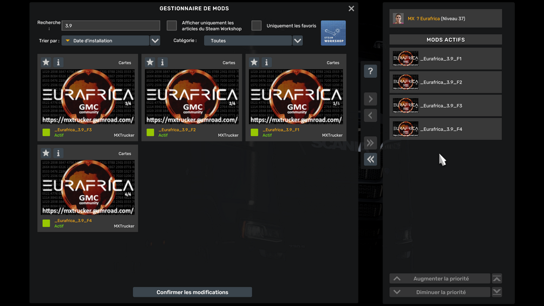This screenshot has height=306, width=544.
Task: Click the _Eurafrica_3.9_F3 mod name label
Action: click(73, 130)
